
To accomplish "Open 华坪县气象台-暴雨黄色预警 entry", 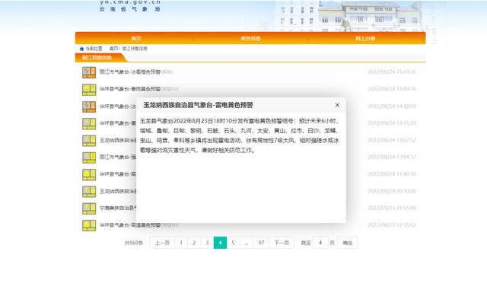I will point(130,89).
